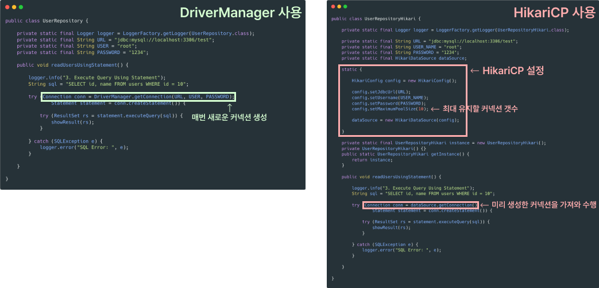
Task: Click showResult(rs); in UserRepositoryHikari window
Action: tap(392, 228)
